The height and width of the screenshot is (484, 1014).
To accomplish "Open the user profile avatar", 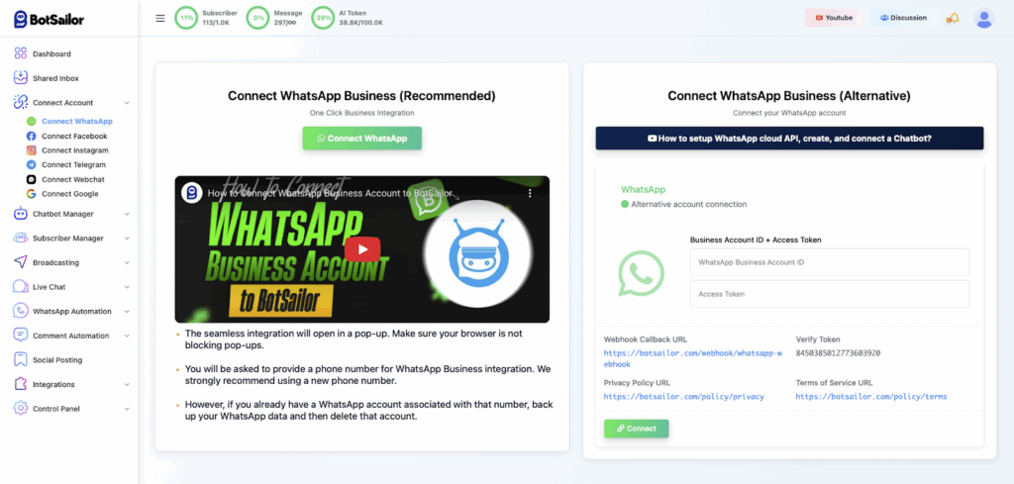I will pyautogui.click(x=983, y=18).
